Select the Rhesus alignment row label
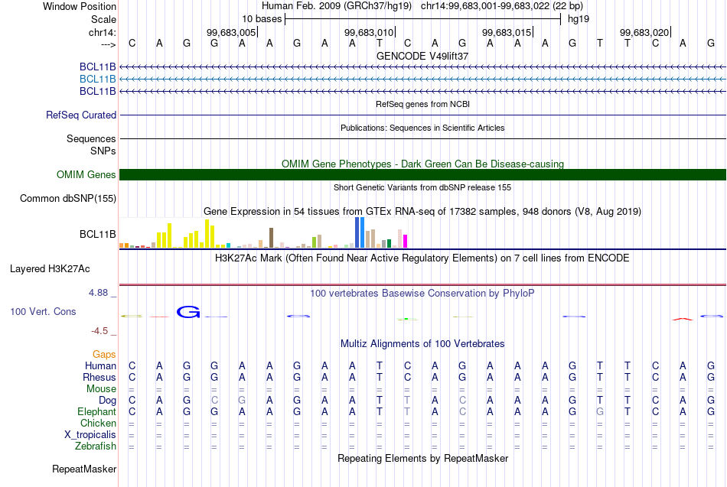 [99, 377]
